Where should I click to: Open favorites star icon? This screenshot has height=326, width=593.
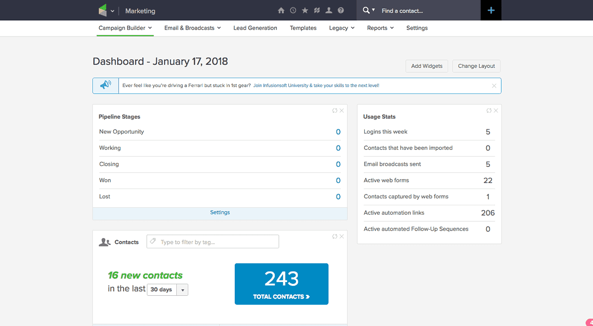point(305,10)
